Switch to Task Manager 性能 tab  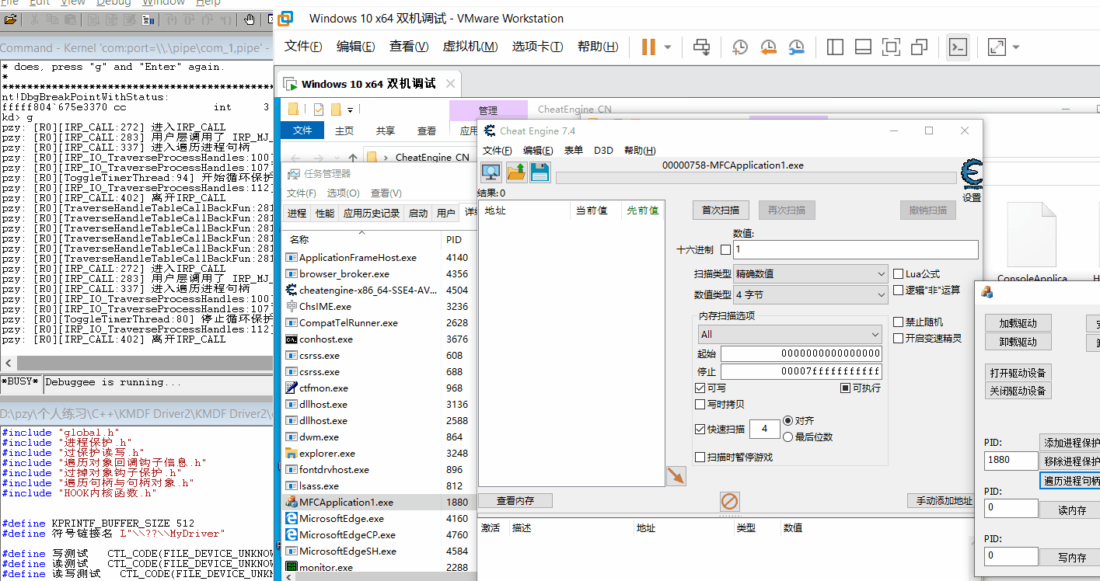325,213
